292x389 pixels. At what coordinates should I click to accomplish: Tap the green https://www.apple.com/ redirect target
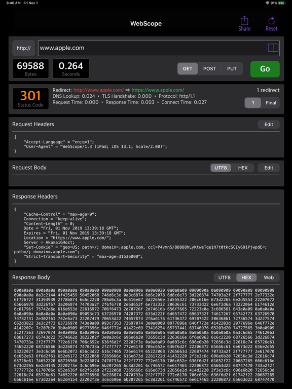158,90
